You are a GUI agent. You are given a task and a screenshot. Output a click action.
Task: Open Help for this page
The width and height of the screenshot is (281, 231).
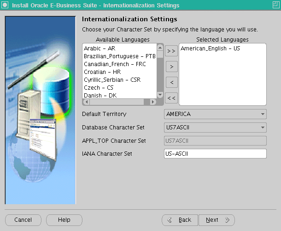(x=64, y=220)
